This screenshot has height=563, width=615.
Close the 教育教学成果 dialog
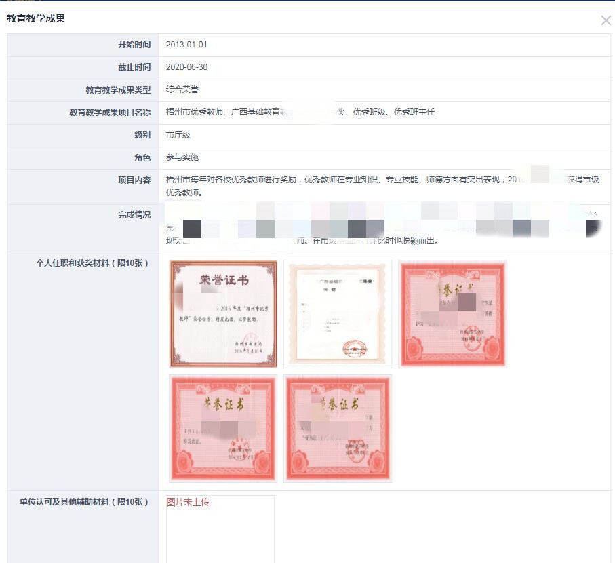click(x=606, y=20)
